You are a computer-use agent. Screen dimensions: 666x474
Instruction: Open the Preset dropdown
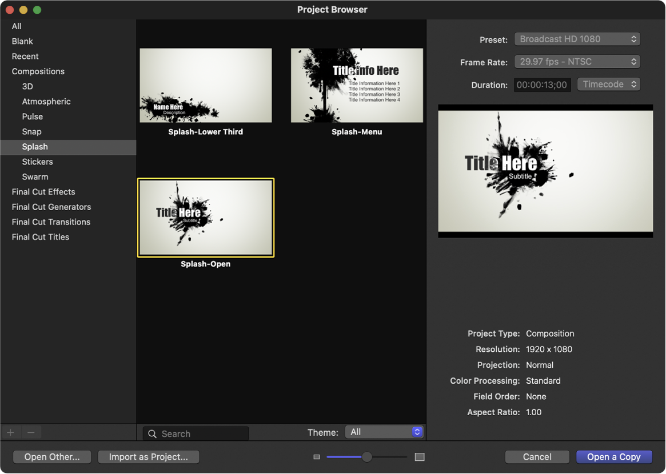(x=577, y=39)
